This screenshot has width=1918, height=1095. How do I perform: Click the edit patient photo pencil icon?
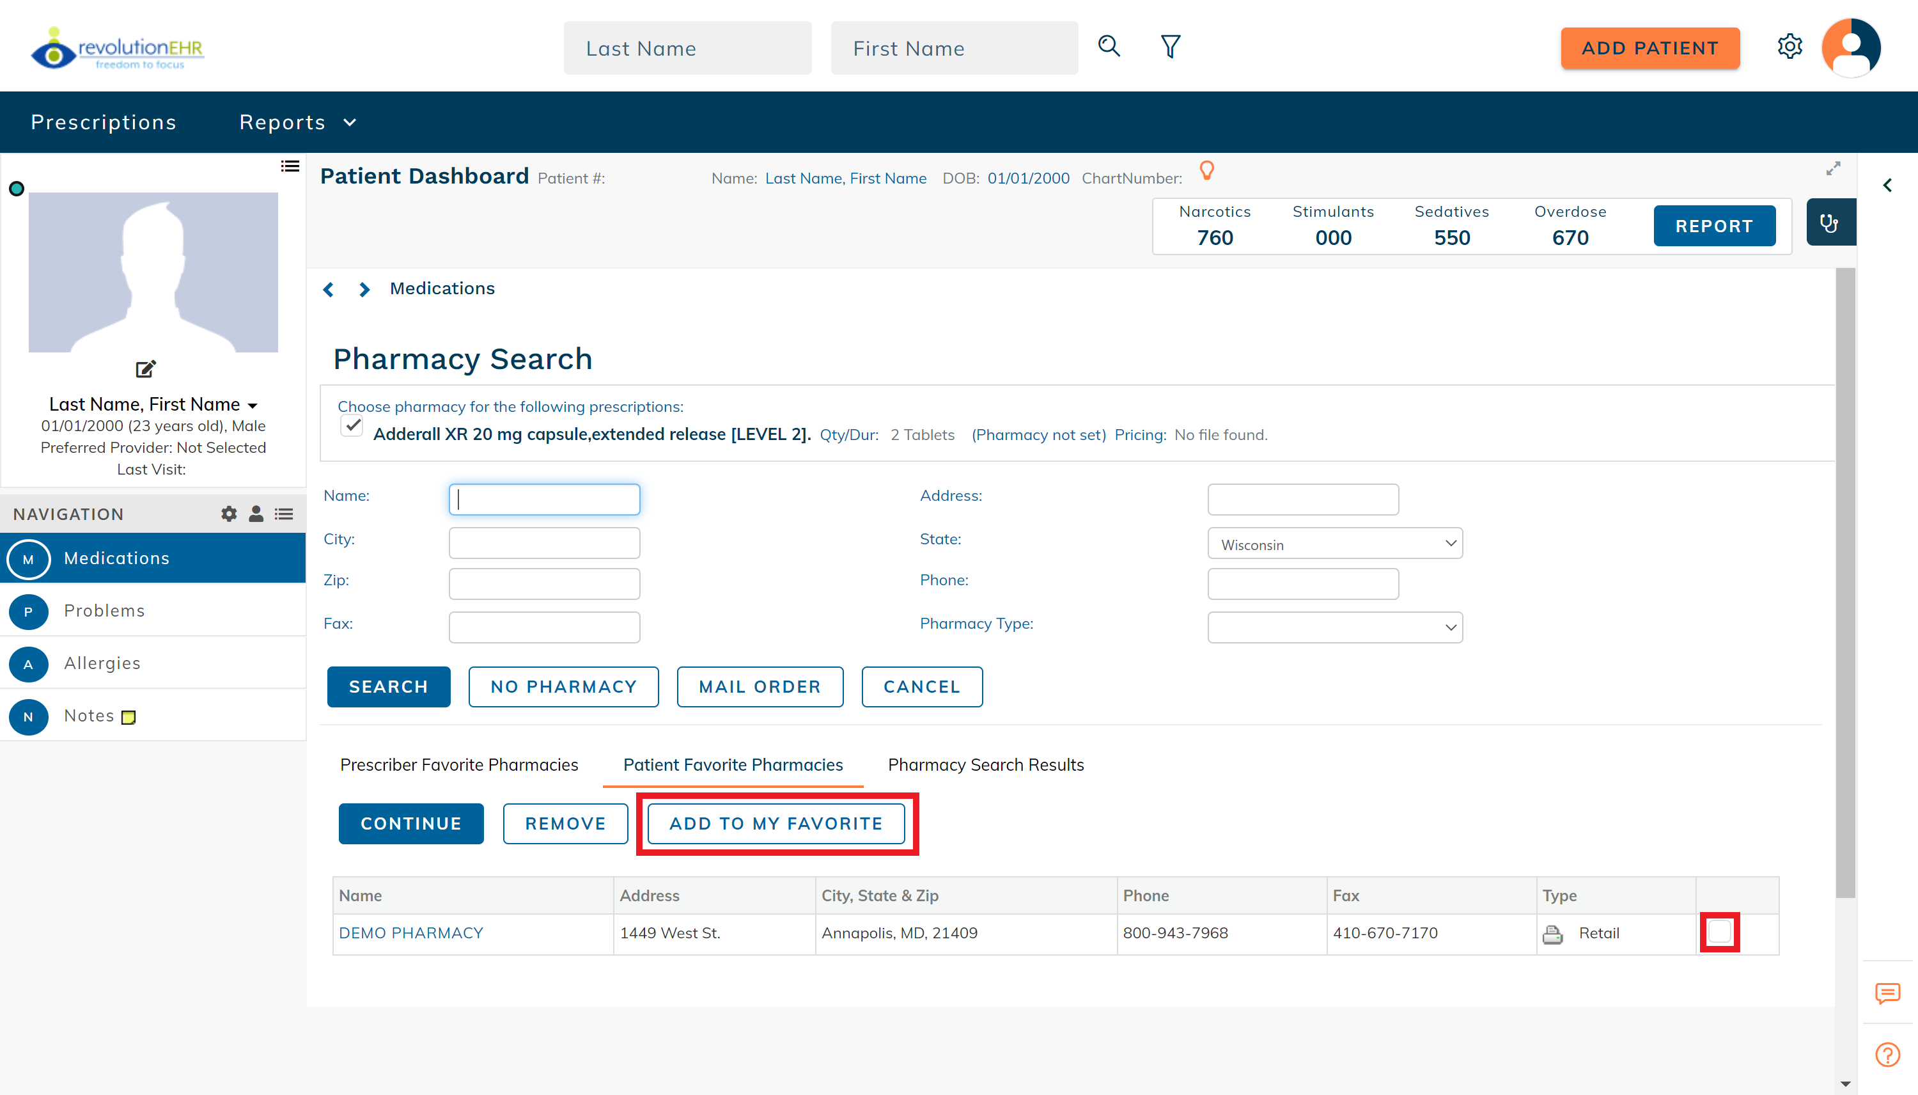(x=145, y=368)
